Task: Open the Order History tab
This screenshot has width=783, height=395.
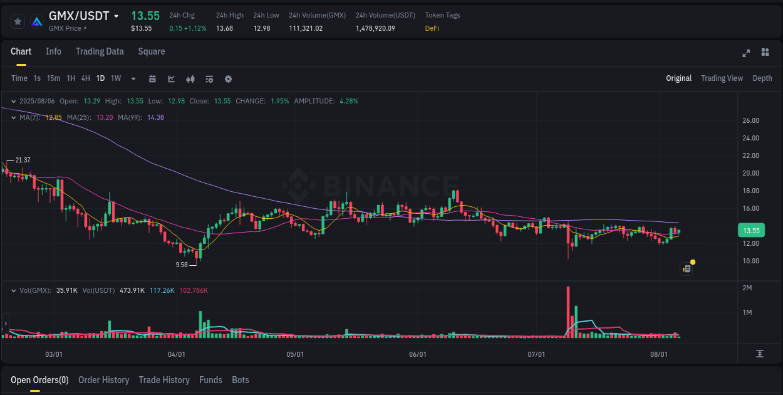Action: click(x=103, y=380)
